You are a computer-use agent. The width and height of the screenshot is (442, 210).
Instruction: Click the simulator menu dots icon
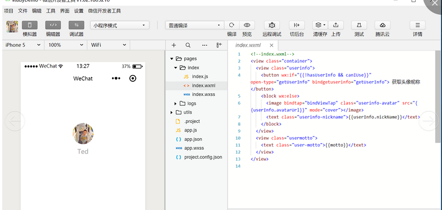pyautogui.click(x=116, y=78)
